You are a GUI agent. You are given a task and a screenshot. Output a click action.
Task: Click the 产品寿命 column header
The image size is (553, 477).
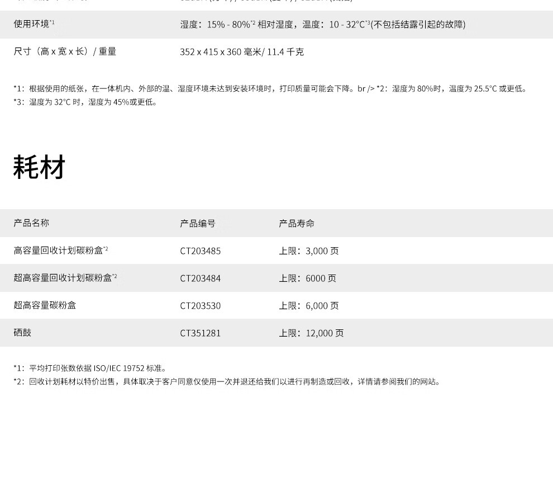tap(295, 223)
